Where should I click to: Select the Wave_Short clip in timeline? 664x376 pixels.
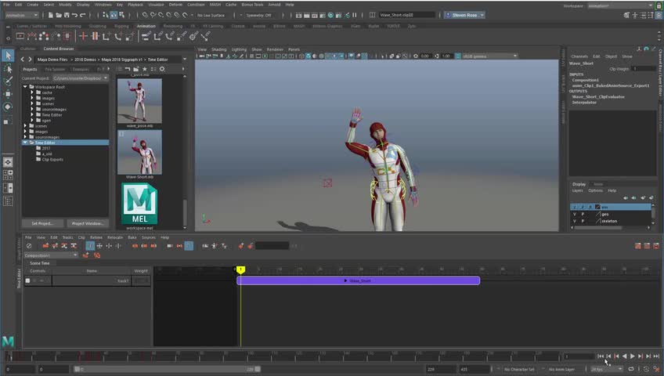coord(358,280)
